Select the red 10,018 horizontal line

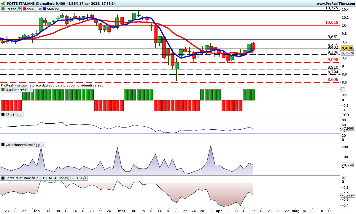[178, 25]
